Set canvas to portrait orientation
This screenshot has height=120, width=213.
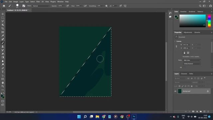click(x=184, y=53)
